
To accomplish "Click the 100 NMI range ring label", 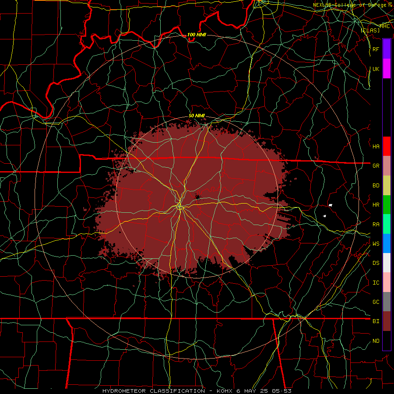I will pyautogui.click(x=197, y=35).
